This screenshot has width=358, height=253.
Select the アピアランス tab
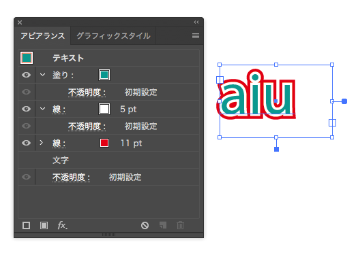(x=43, y=36)
